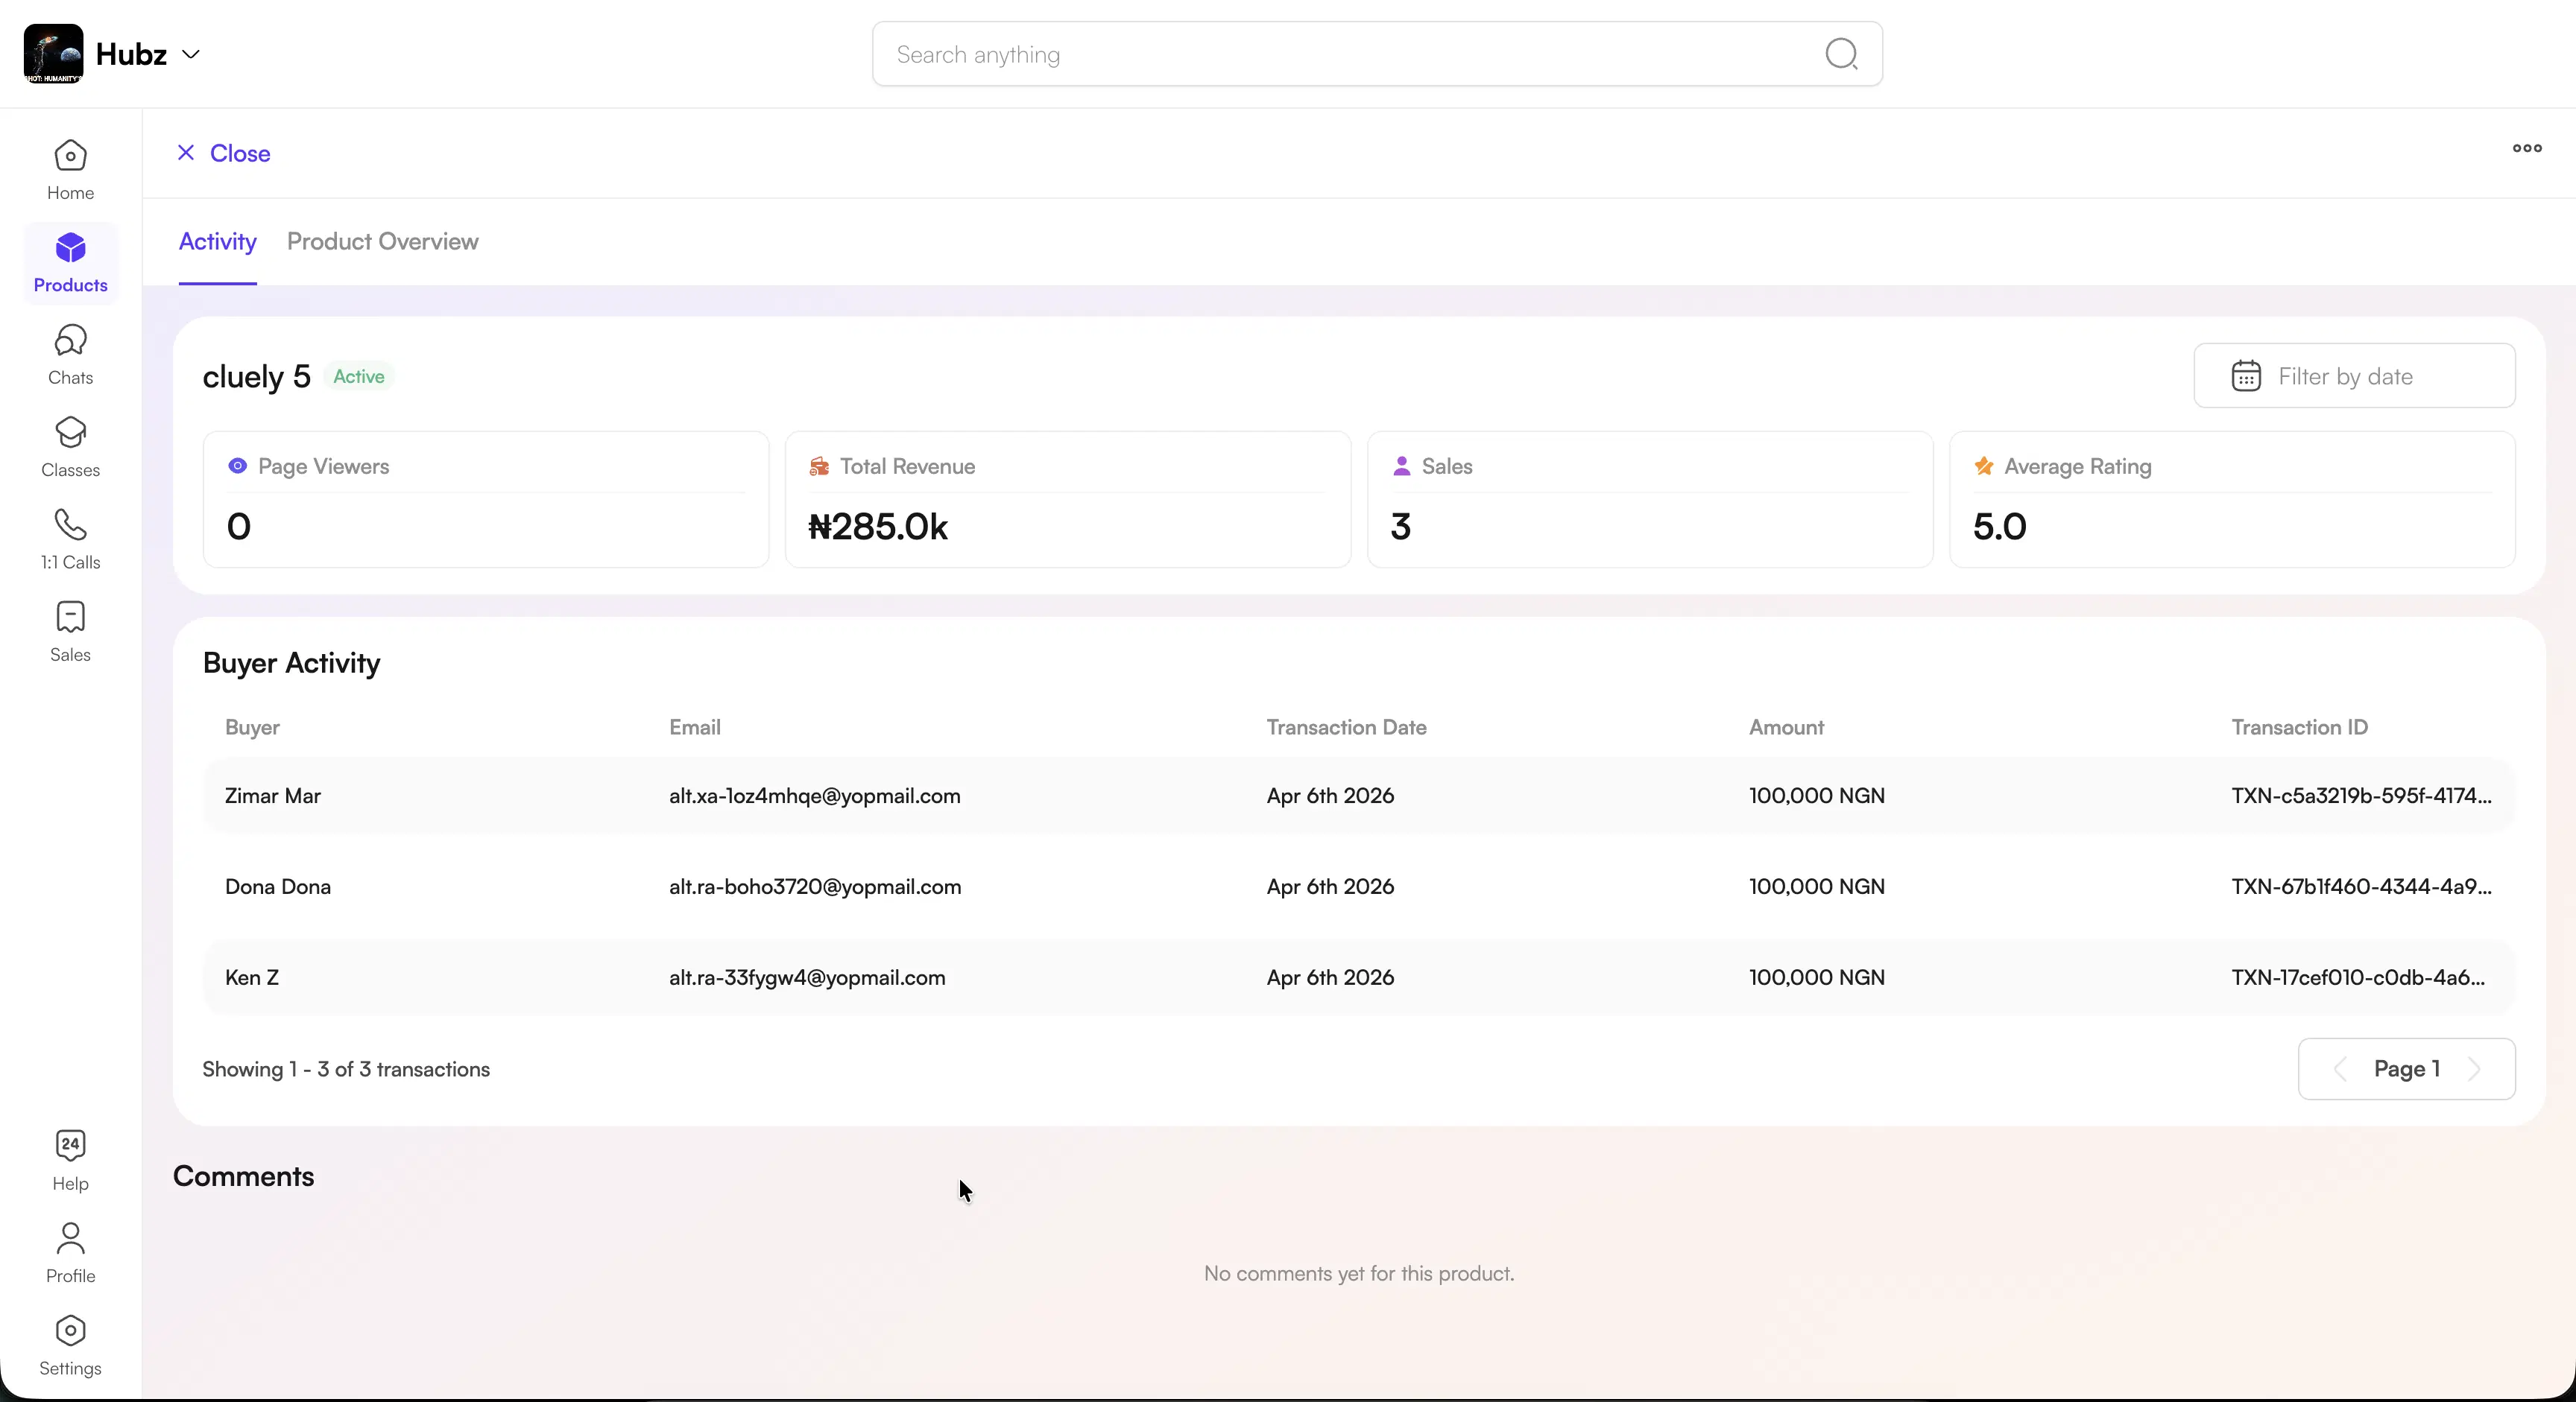The width and height of the screenshot is (2576, 1402).
Task: Open the Home sidebar icon
Action: [x=70, y=156]
